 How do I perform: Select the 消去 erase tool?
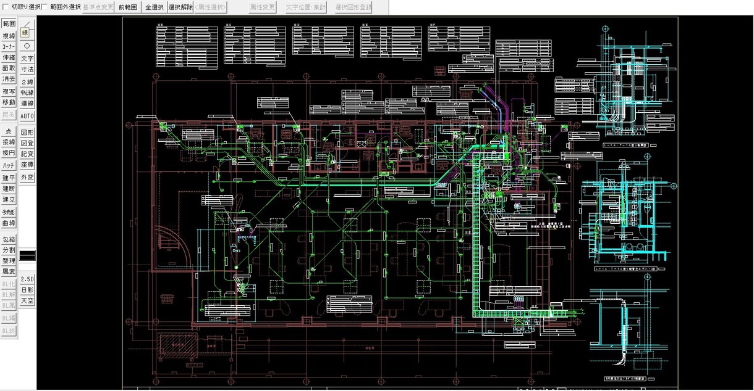(9, 79)
